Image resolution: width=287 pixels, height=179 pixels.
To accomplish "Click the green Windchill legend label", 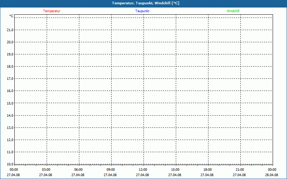I will [233, 11].
